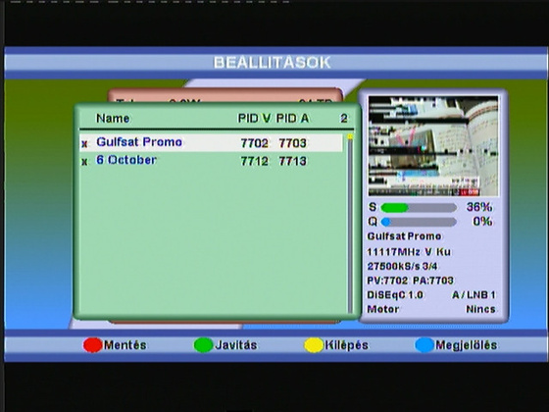This screenshot has width=549, height=412.
Task: Click the Nincs motor value
Action: [480, 309]
